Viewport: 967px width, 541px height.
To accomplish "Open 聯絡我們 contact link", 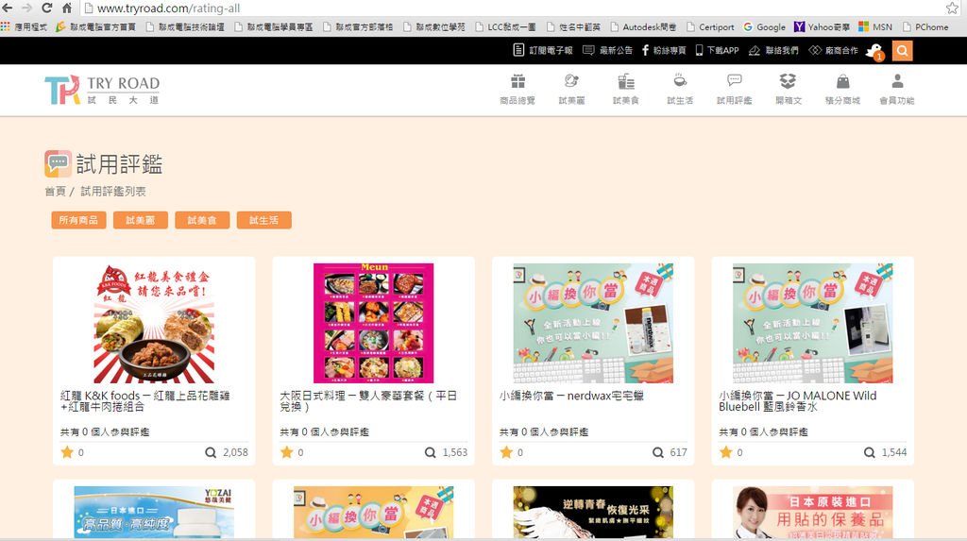I will pos(773,51).
